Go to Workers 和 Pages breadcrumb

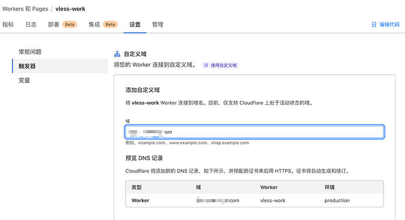pyautogui.click(x=25, y=9)
